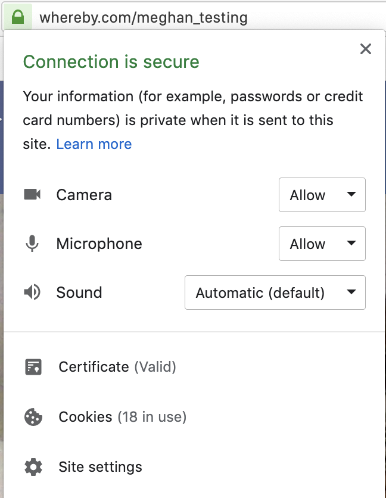Click the site settings gear icon
Screen dimensions: 386x498
point(33,467)
